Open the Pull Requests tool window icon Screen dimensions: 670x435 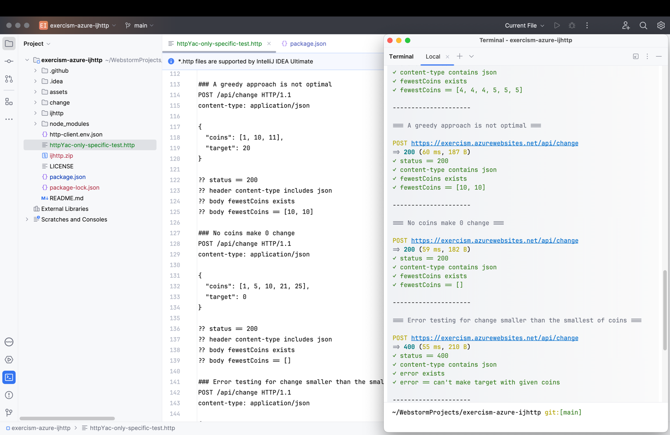pyautogui.click(x=9, y=79)
